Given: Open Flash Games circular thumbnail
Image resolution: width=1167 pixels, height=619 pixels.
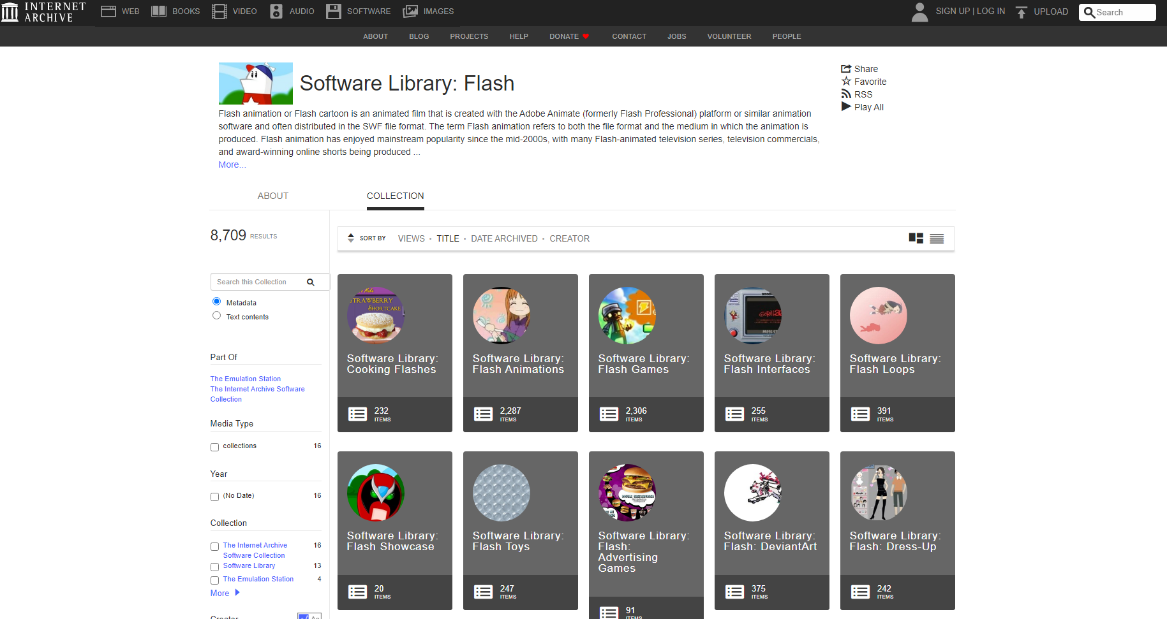Looking at the screenshot, I should [x=627, y=316].
